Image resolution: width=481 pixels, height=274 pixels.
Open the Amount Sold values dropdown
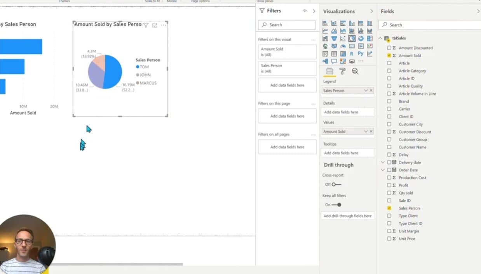(365, 132)
